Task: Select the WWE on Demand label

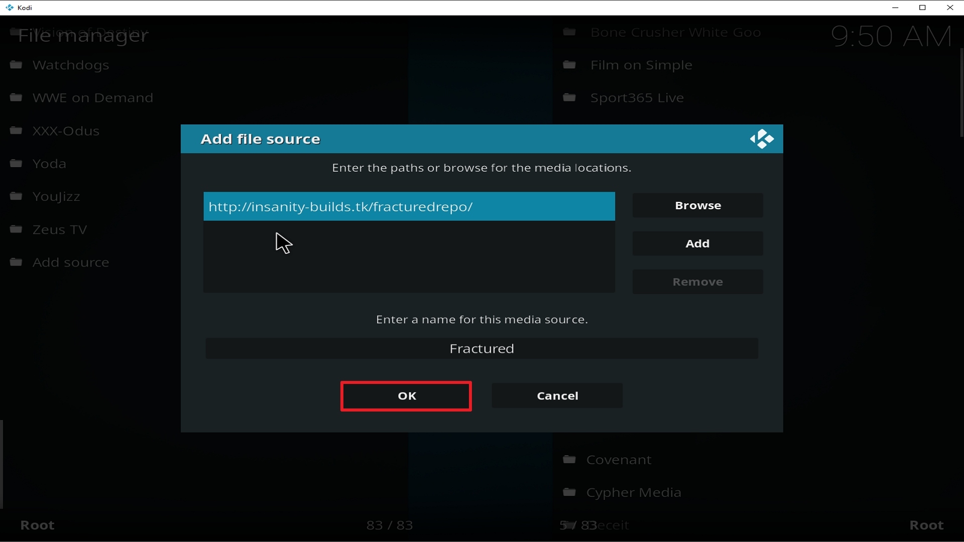Action: click(x=93, y=98)
